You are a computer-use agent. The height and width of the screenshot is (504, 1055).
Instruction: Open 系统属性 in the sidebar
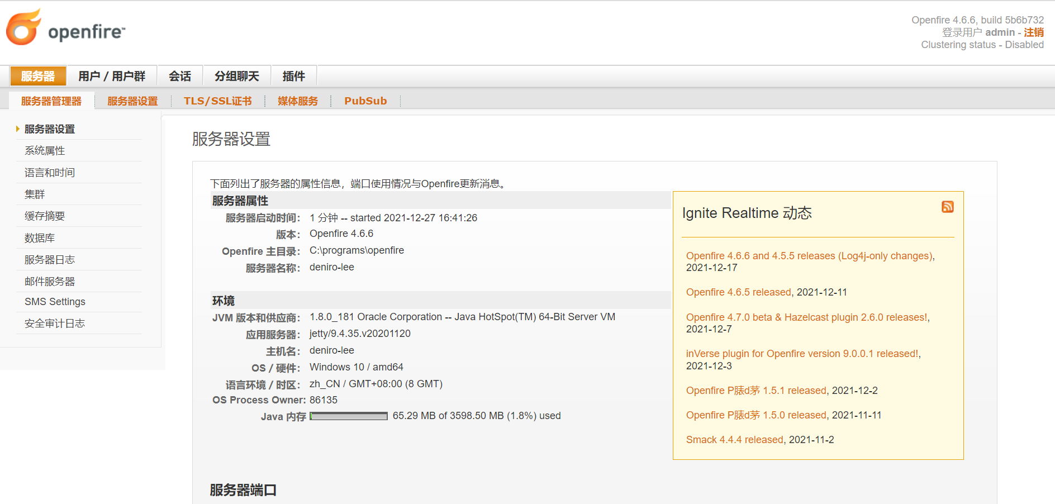click(x=45, y=151)
